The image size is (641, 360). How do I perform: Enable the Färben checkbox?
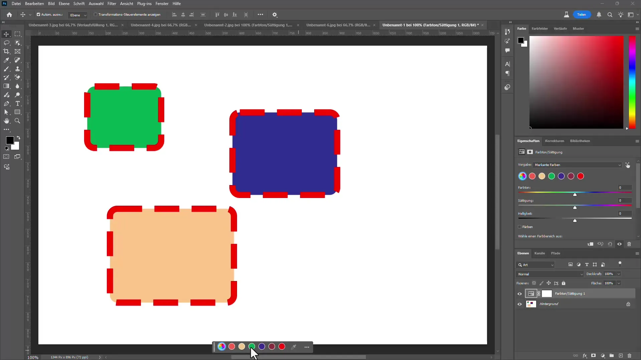[x=519, y=227]
